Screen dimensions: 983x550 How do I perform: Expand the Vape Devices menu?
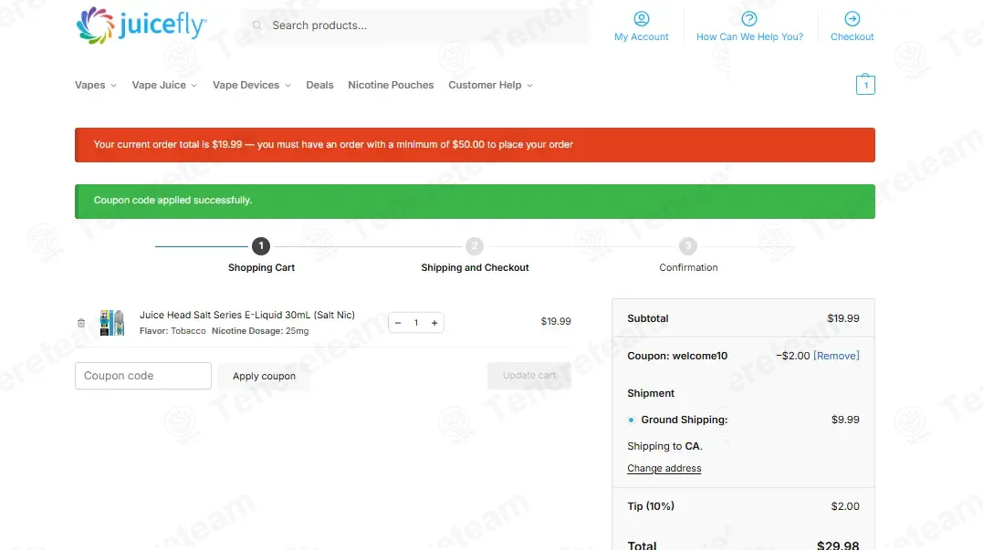pos(251,85)
